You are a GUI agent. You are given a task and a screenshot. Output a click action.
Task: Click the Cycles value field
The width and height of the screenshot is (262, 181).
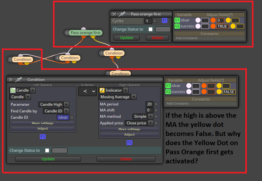pos(148,21)
